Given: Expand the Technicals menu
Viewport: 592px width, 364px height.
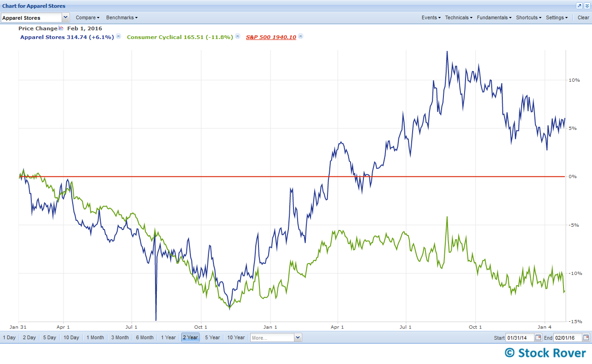Looking at the screenshot, I should [x=459, y=17].
